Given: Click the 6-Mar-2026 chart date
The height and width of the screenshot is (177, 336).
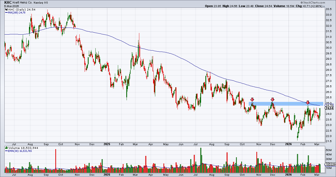Looking at the screenshot, I should point(11,6).
